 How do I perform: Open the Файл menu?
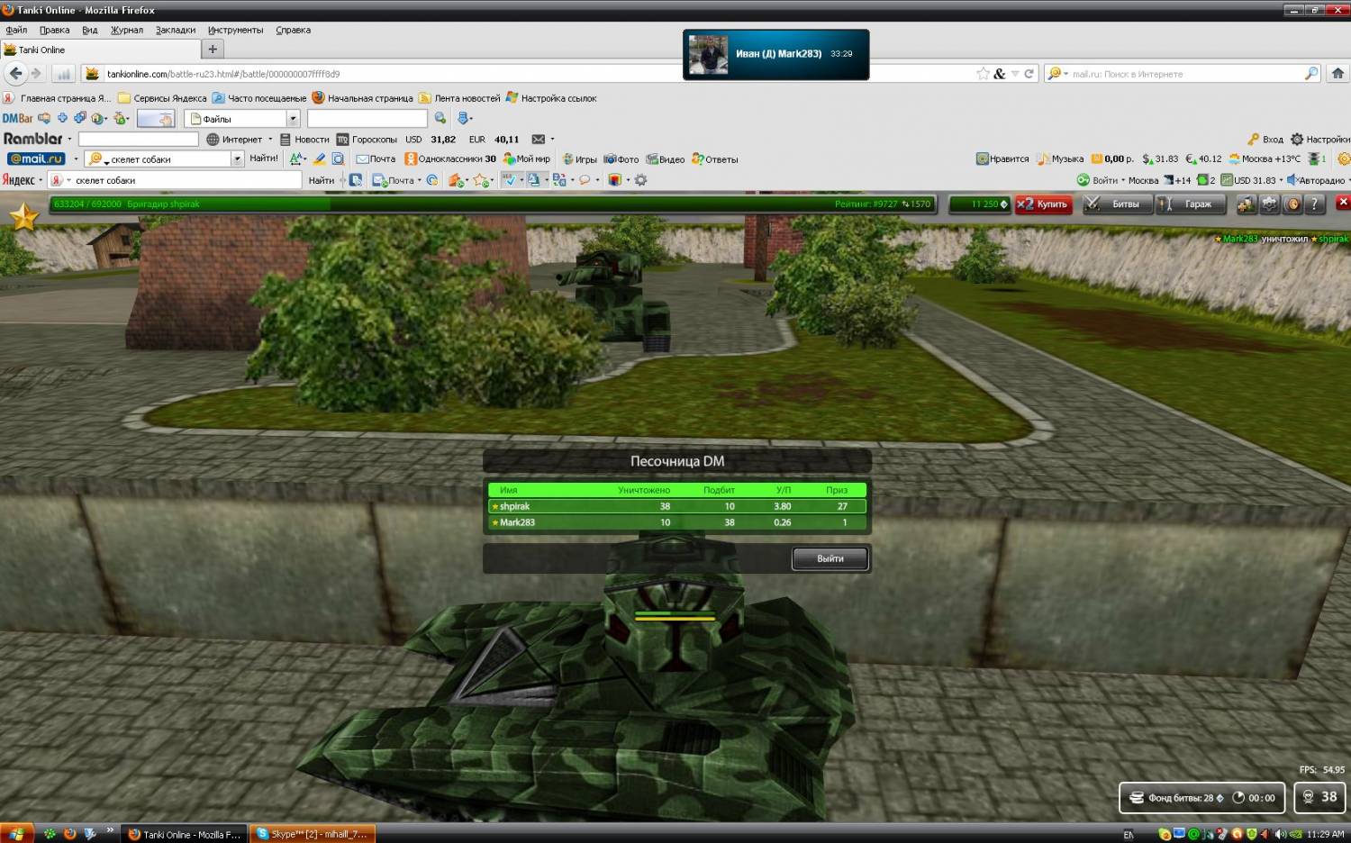click(16, 30)
